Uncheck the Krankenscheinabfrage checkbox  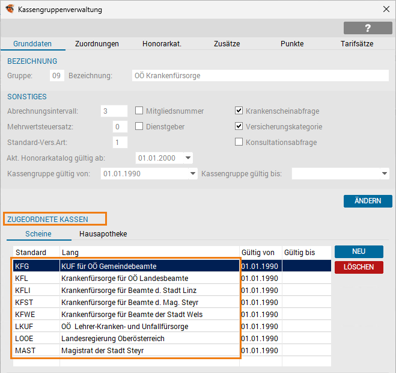point(239,111)
